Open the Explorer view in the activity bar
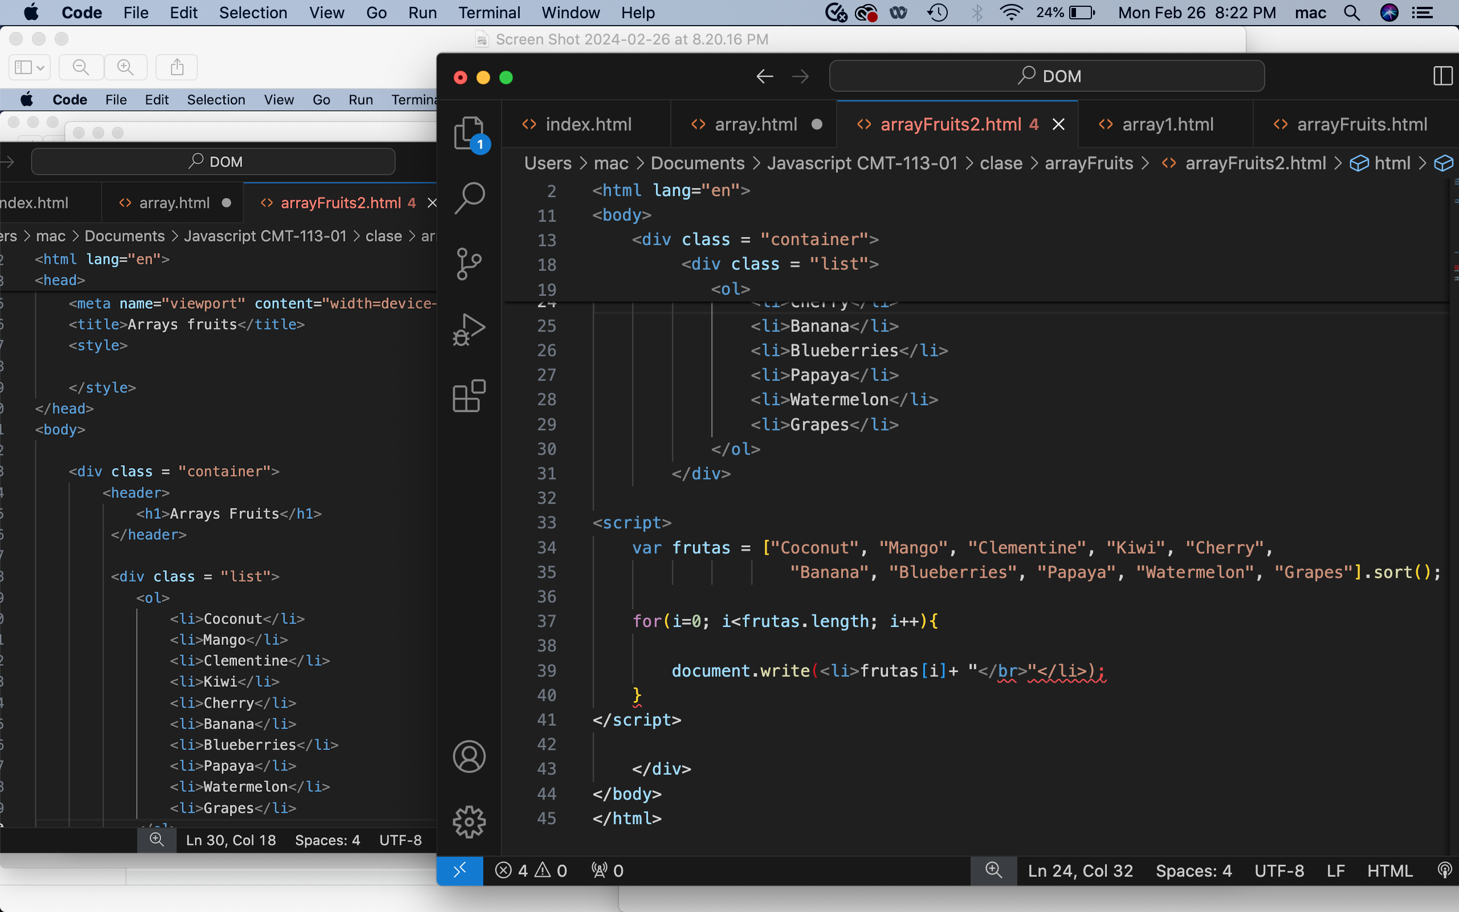The width and height of the screenshot is (1459, 912). point(469,133)
